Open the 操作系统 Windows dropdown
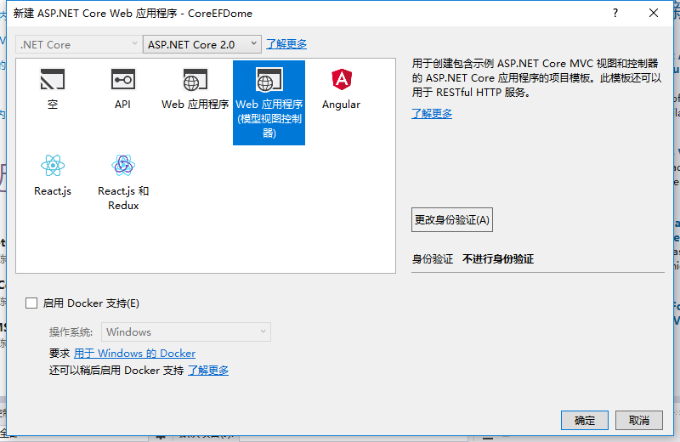This screenshot has width=680, height=442. 186,331
